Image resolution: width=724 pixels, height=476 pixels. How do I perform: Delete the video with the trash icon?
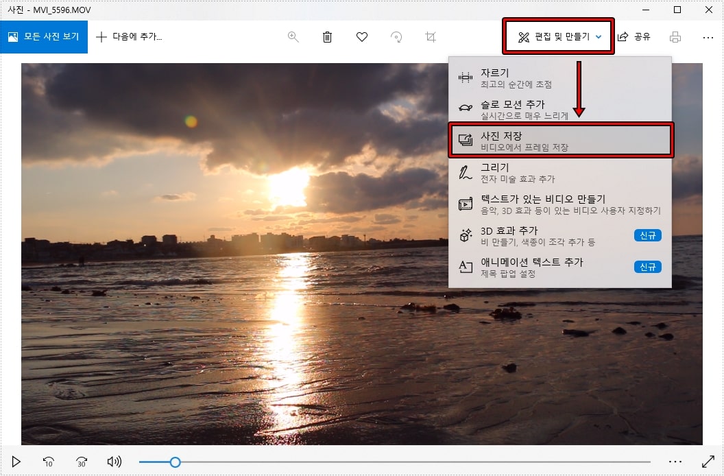(x=327, y=36)
